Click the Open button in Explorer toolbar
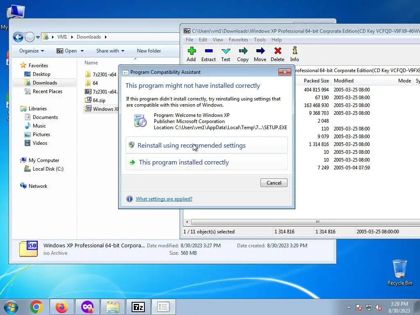420x315 pixels. 67,50
